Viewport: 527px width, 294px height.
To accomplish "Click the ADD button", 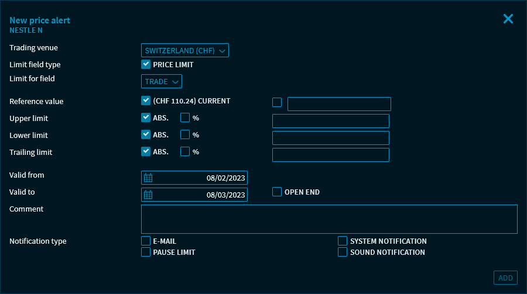I will (505, 278).
